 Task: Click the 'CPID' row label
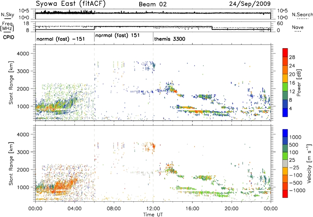click(8, 37)
